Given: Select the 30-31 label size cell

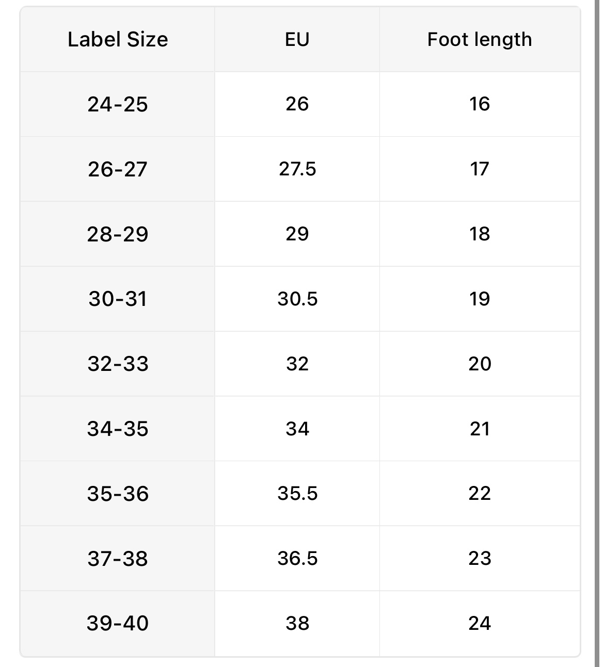Looking at the screenshot, I should click(118, 299).
